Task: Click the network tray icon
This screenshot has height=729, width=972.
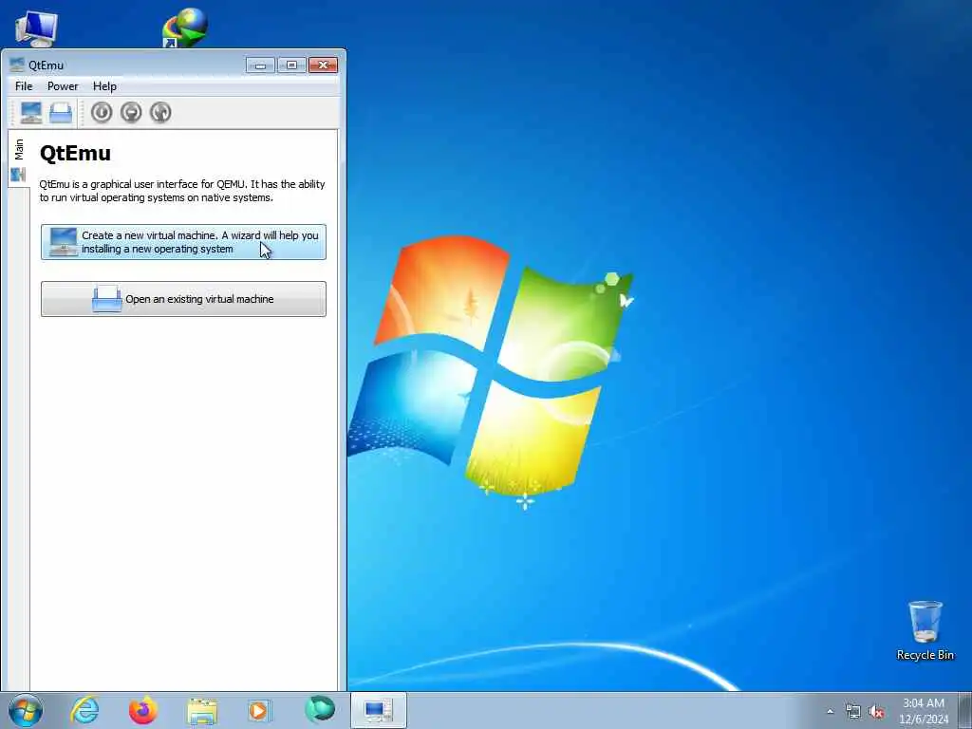Action: coord(853,712)
